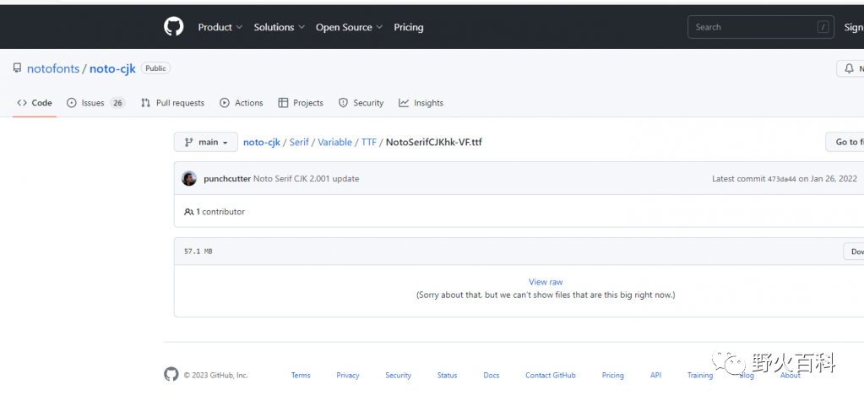Click the notifications bell button
The width and height of the screenshot is (864, 401).
[x=850, y=69]
